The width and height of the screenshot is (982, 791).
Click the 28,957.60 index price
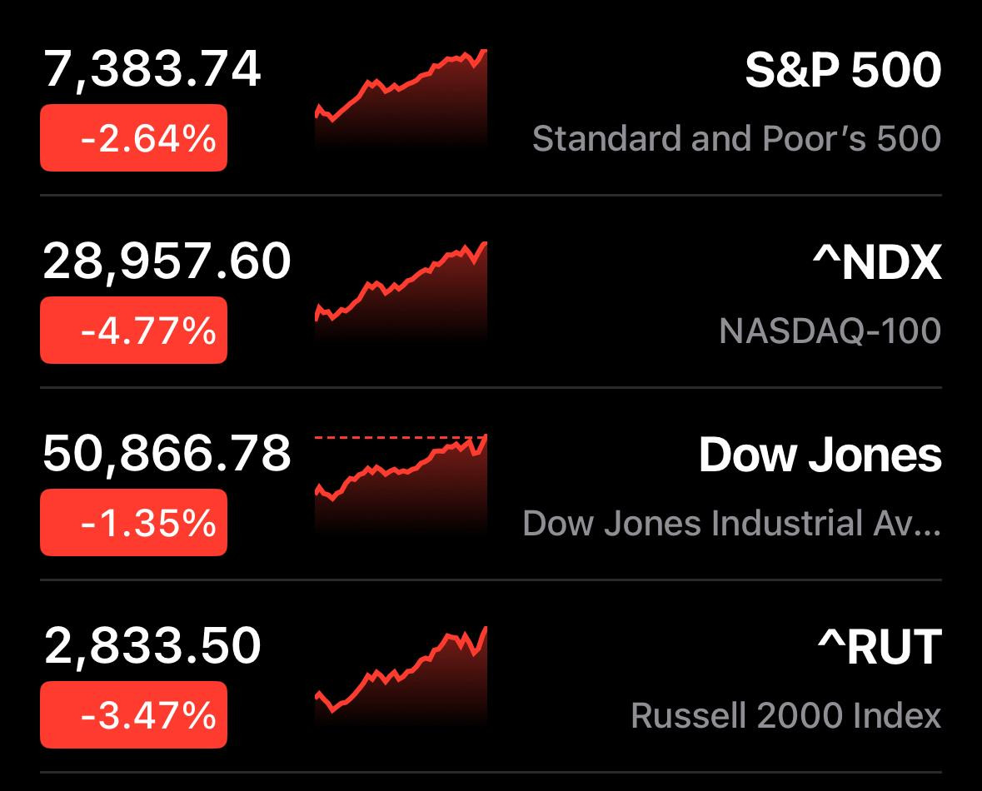click(x=167, y=261)
